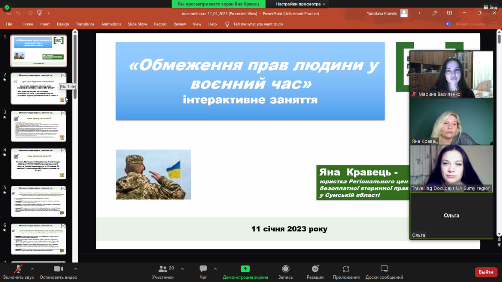Select slide 5 thumbnail

tap(38, 201)
